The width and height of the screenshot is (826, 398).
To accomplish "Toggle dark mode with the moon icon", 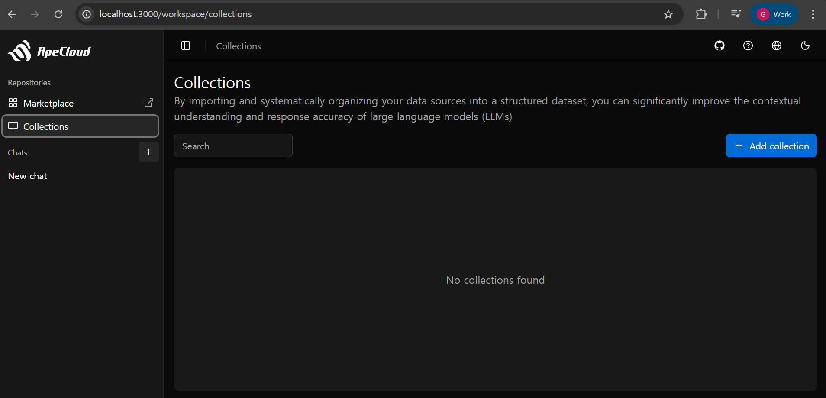I will 805,45.
